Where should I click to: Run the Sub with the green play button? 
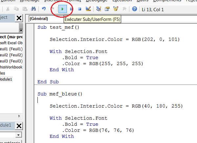[63, 9]
